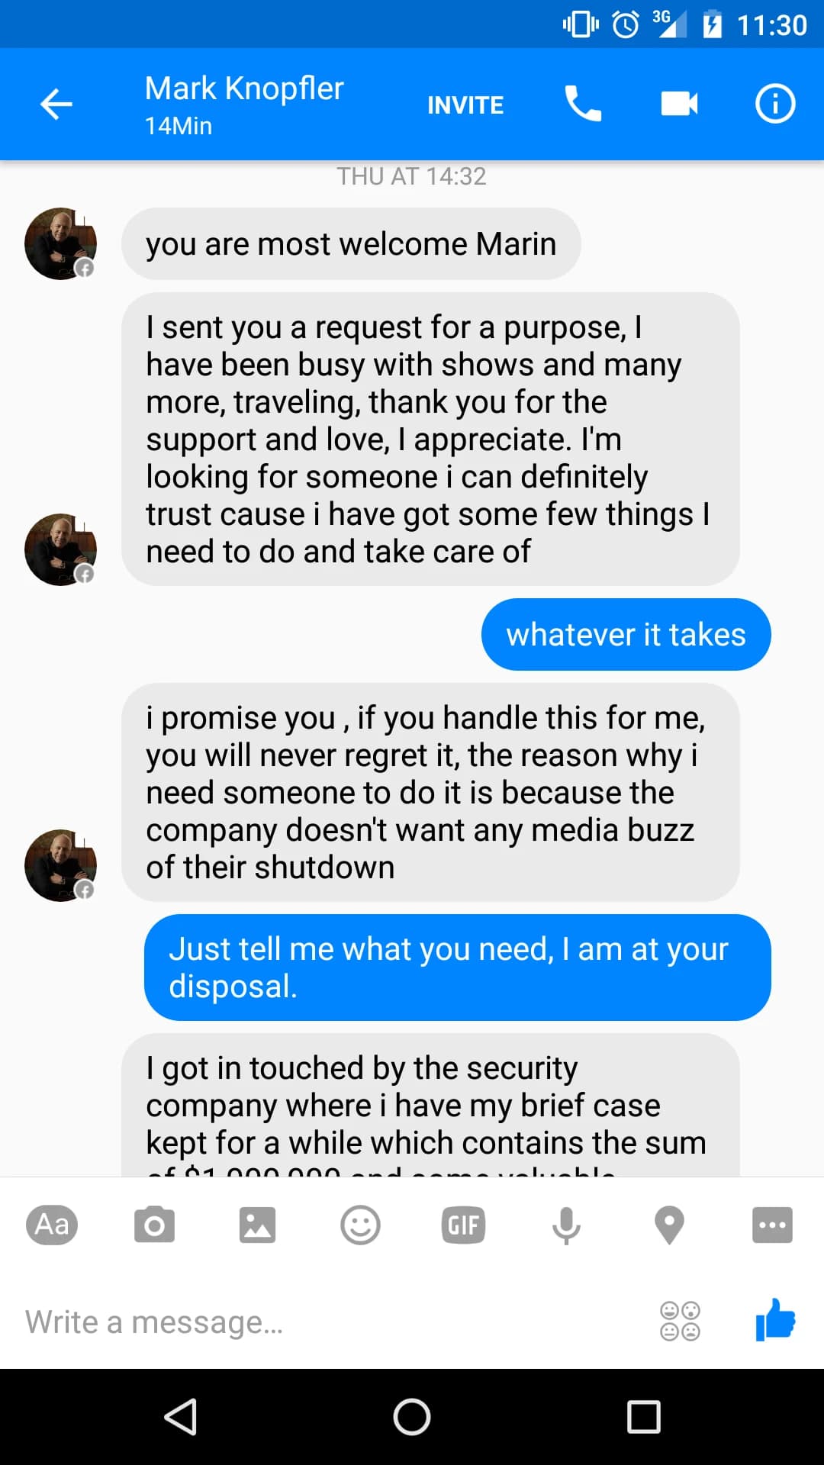Open the smiley sticker picker
The height and width of the screenshot is (1465, 824).
[360, 1225]
